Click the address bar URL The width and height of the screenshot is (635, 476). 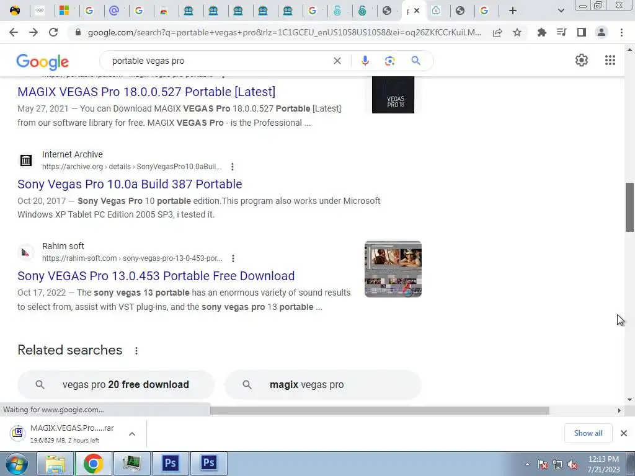coord(284,32)
